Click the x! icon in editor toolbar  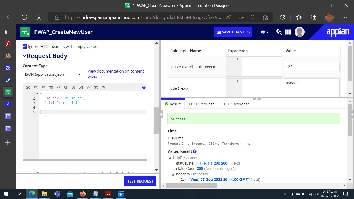pyautogui.click(x=81, y=88)
